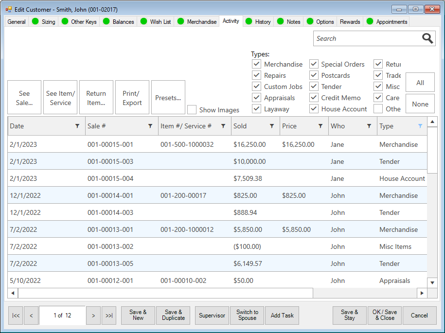Expand the Who column filter dropdown
The height and width of the screenshot is (333, 445).
[369, 126]
